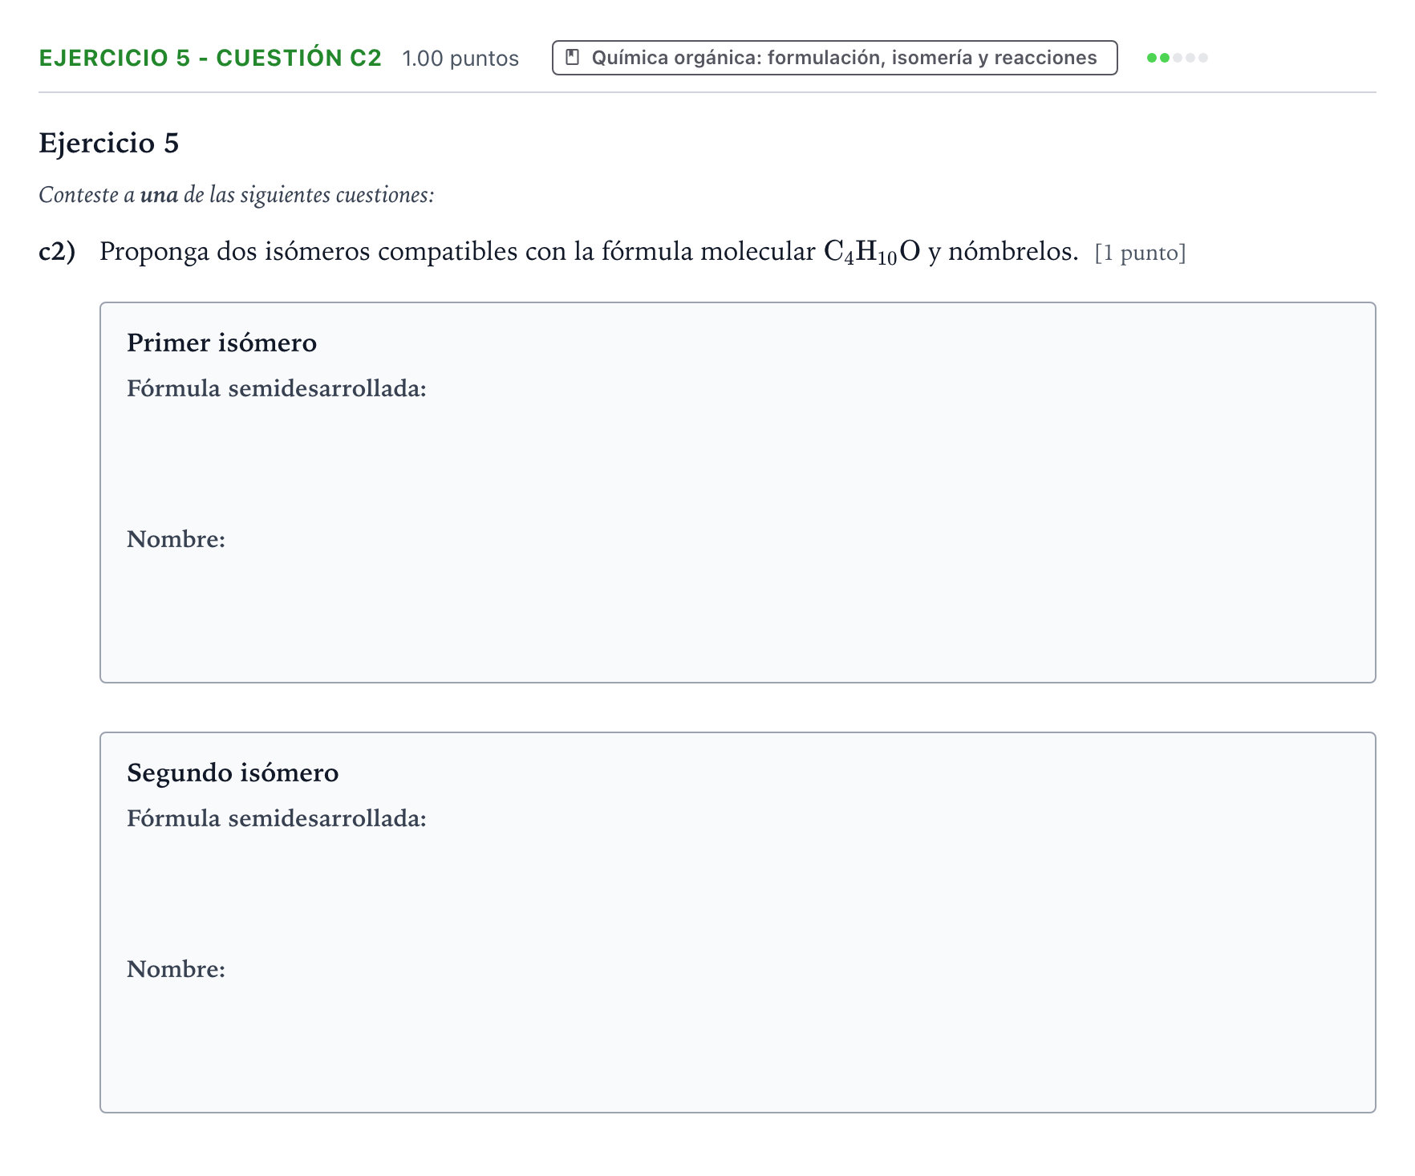Click the 1.00 puntos score label
This screenshot has width=1415, height=1176.
click(460, 59)
